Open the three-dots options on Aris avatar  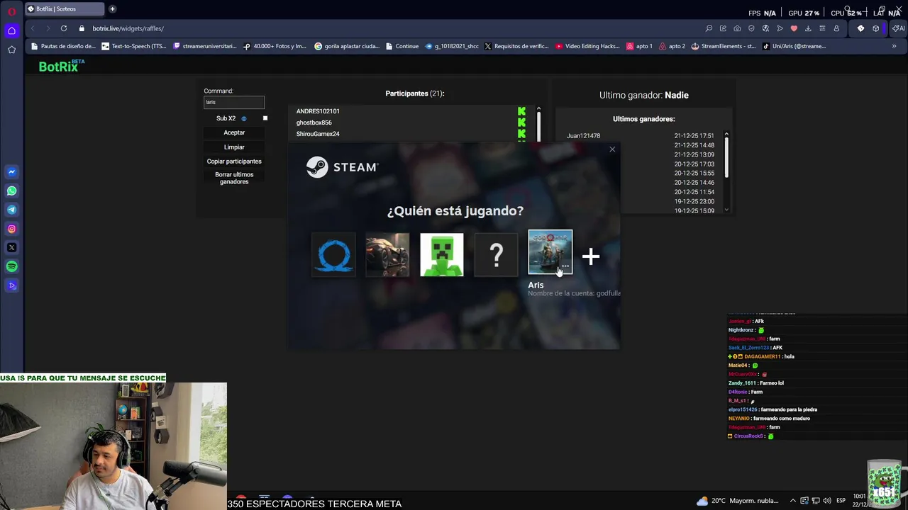click(x=565, y=266)
